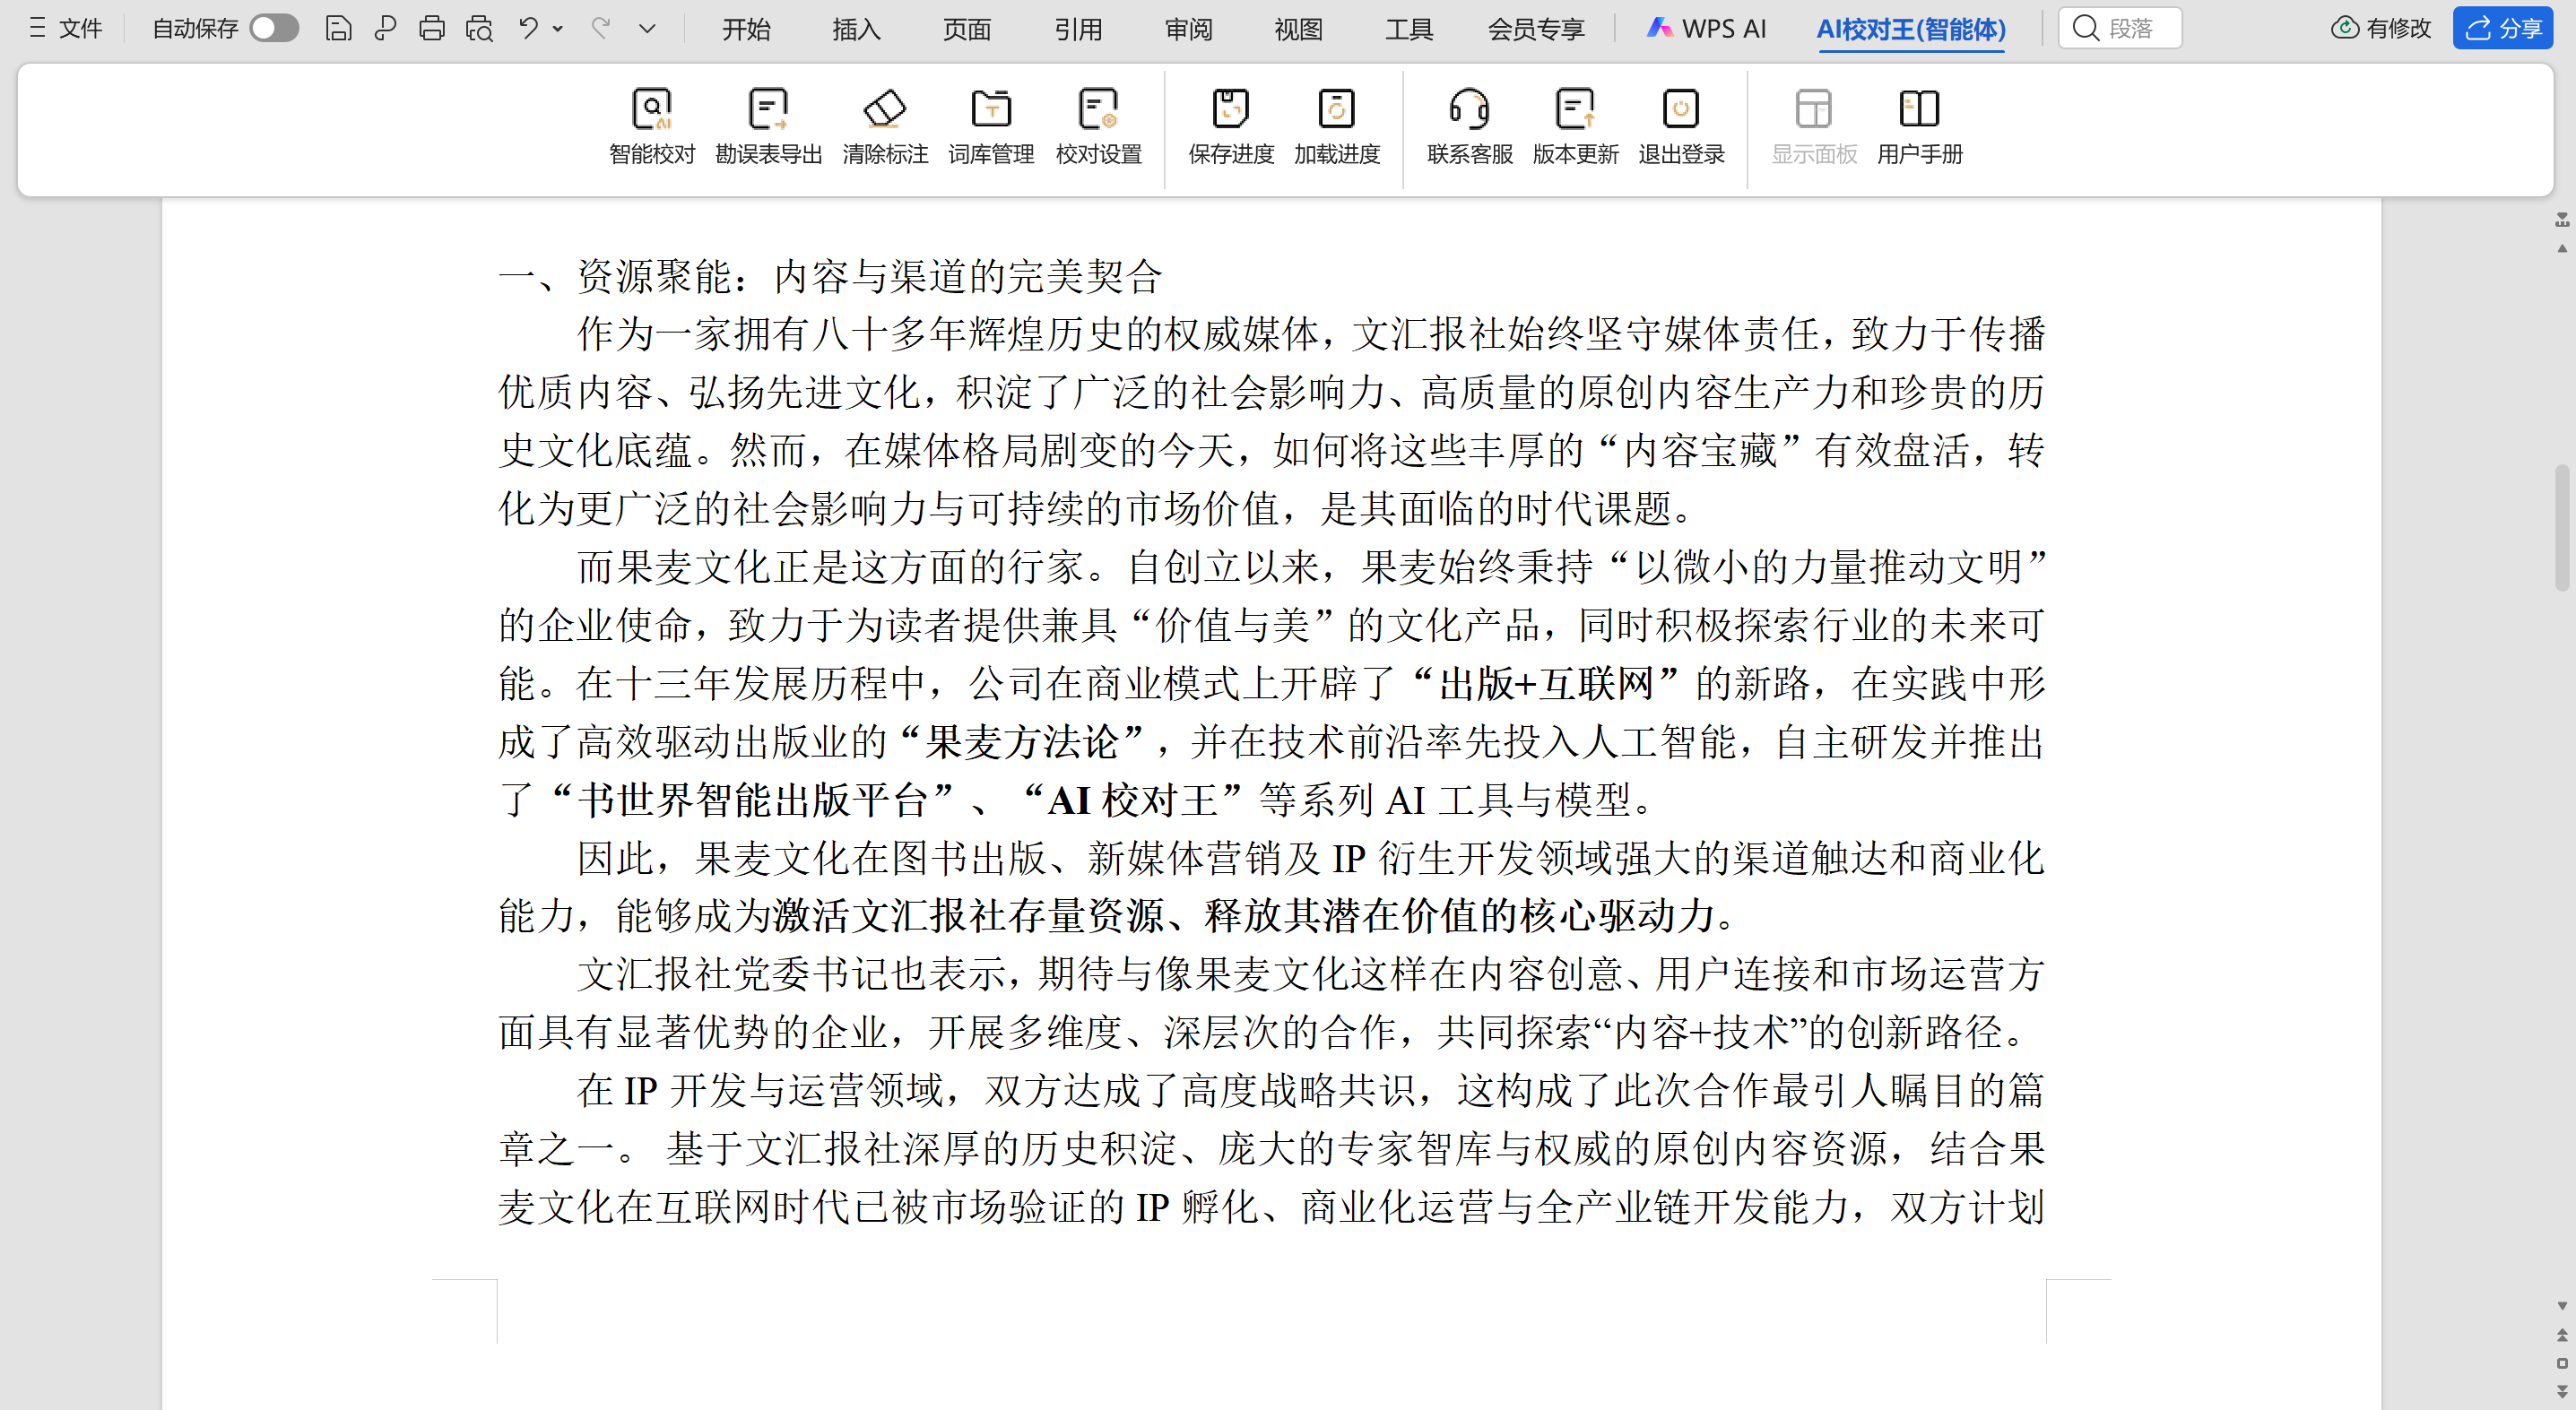Toggle the 自动保存 autosave switch
2576x1410 pixels.
point(273,28)
